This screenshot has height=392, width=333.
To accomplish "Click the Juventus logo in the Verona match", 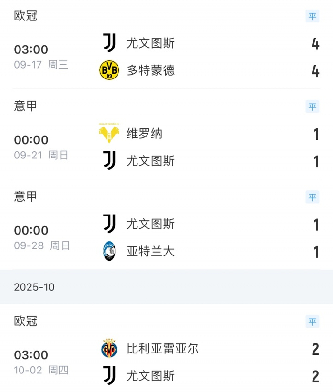I will point(108,161).
